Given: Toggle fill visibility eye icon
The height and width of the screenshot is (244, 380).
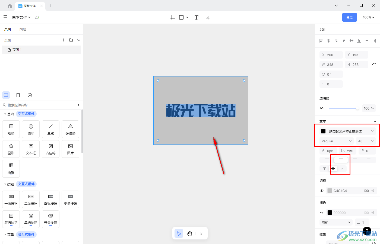Looking at the screenshot, I should coord(322,191).
